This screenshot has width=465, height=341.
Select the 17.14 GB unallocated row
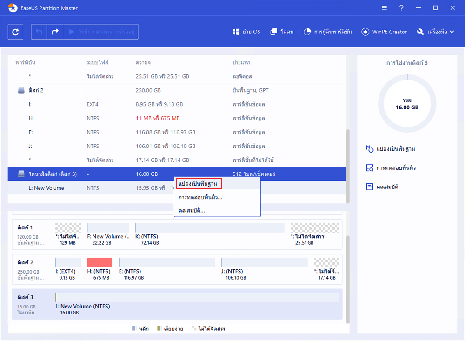tap(177, 160)
